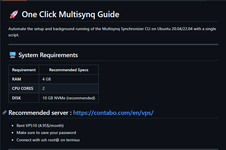Click the Connect with ssh root@ on termius bullet
The image size is (226, 150).
pyautogui.click(x=48, y=140)
